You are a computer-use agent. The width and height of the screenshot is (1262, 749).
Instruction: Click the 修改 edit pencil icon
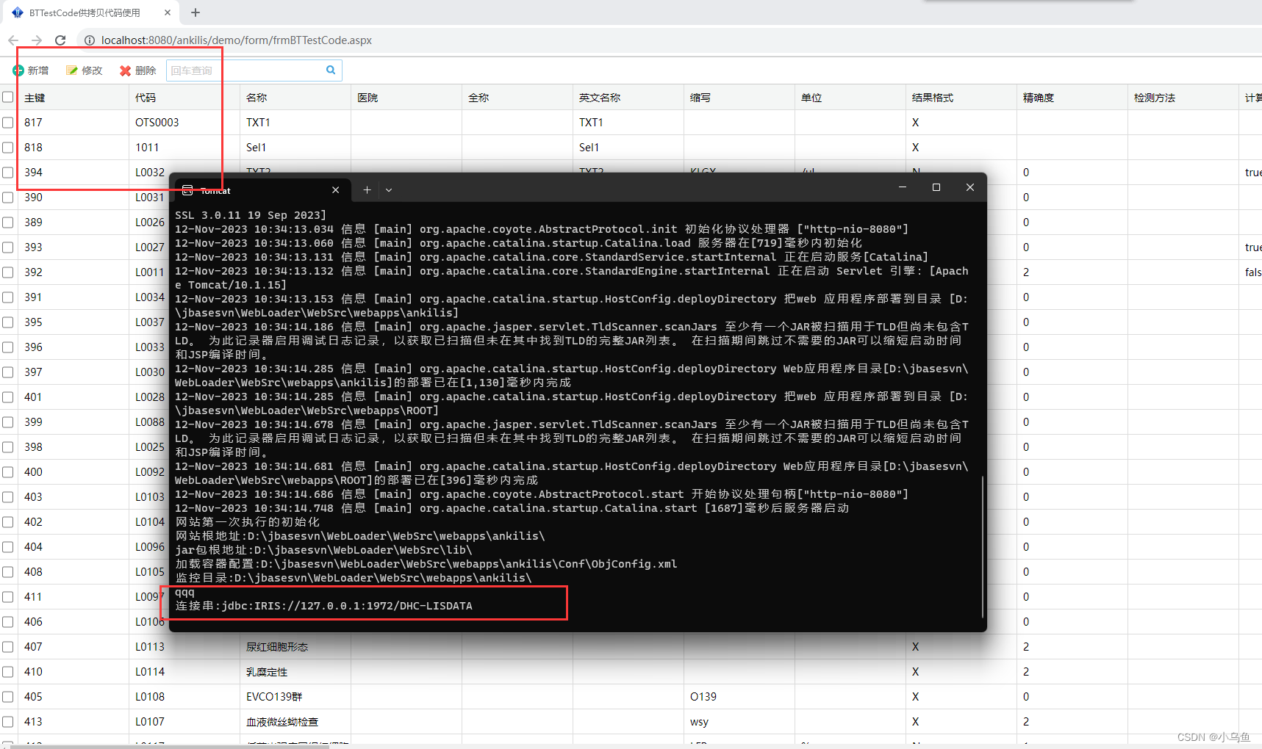pos(71,70)
